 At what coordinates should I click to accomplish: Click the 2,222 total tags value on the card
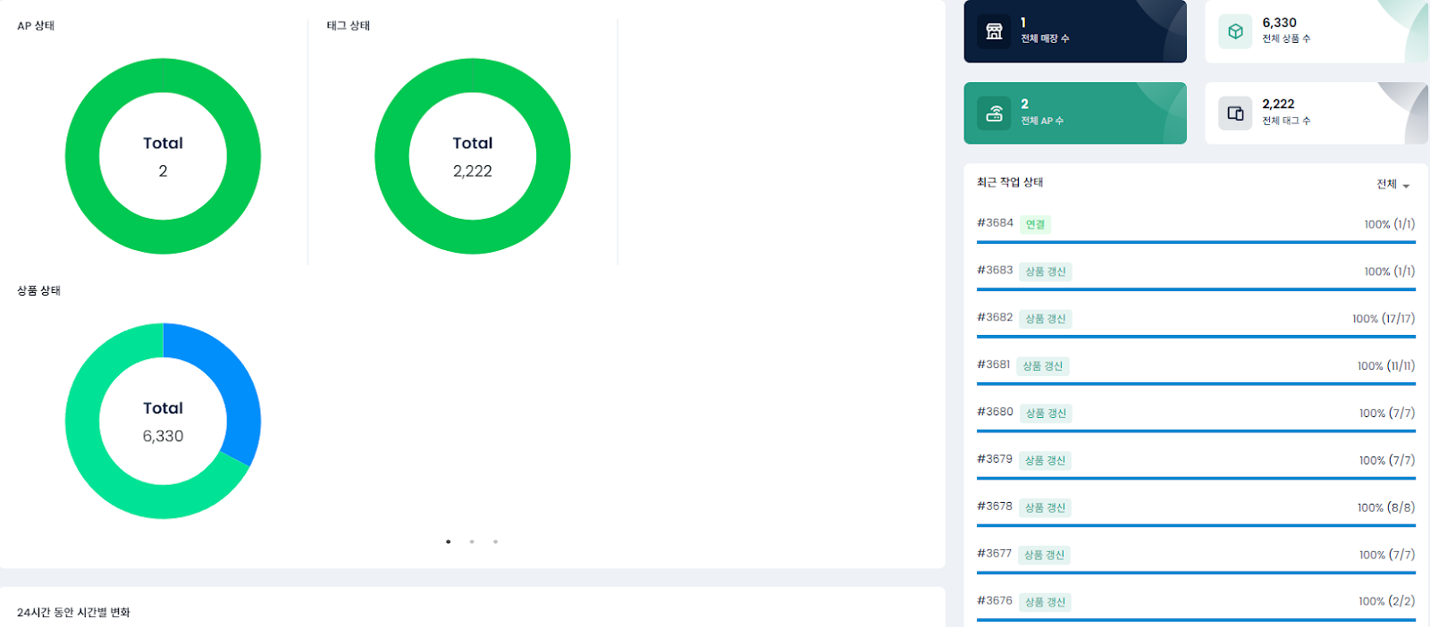tap(1278, 104)
